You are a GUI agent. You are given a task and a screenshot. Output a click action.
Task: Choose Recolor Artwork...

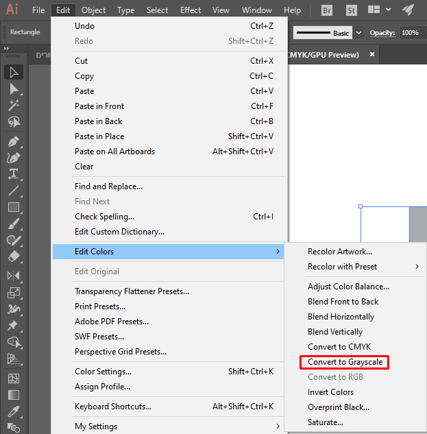340,252
